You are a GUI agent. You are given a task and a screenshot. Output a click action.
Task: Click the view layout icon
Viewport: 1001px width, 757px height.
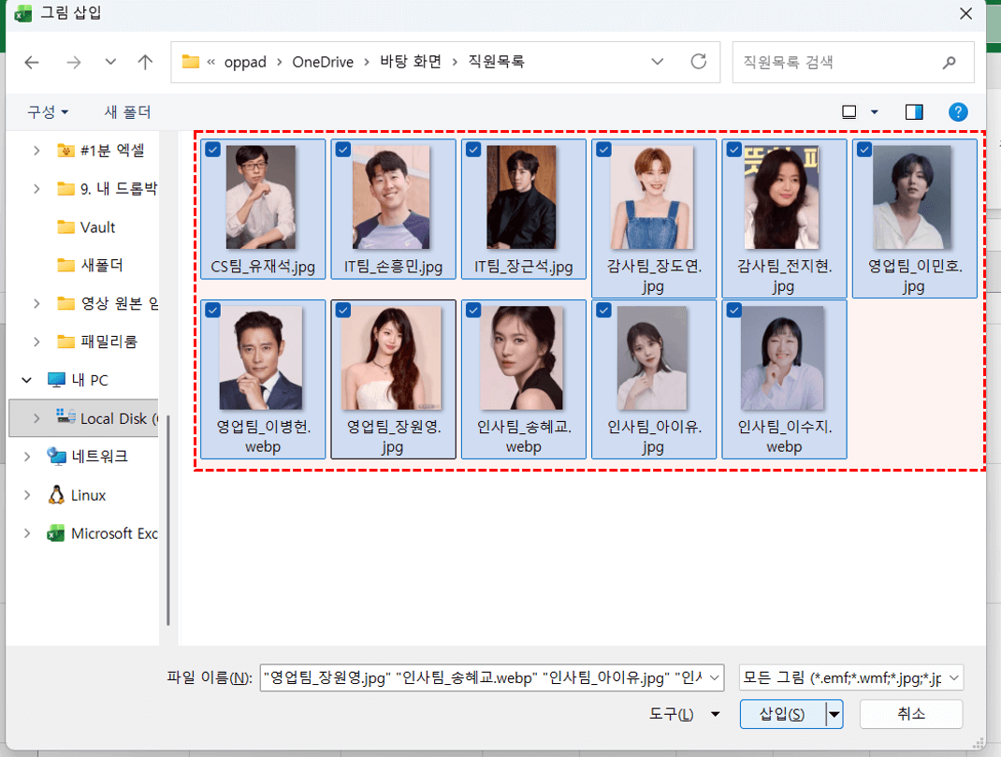849,112
